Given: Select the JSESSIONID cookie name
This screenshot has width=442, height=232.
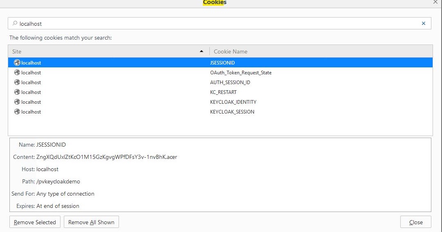Looking at the screenshot, I should click(222, 63).
